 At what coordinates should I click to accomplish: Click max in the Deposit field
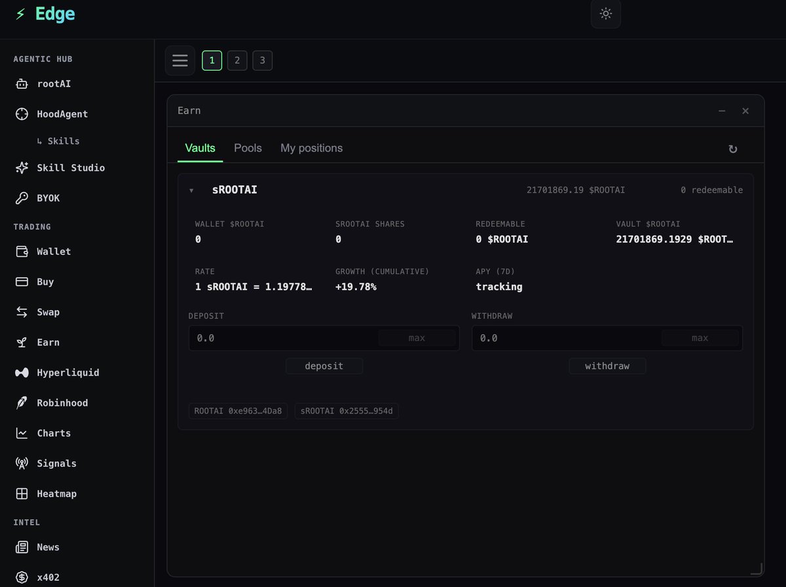[x=417, y=338]
